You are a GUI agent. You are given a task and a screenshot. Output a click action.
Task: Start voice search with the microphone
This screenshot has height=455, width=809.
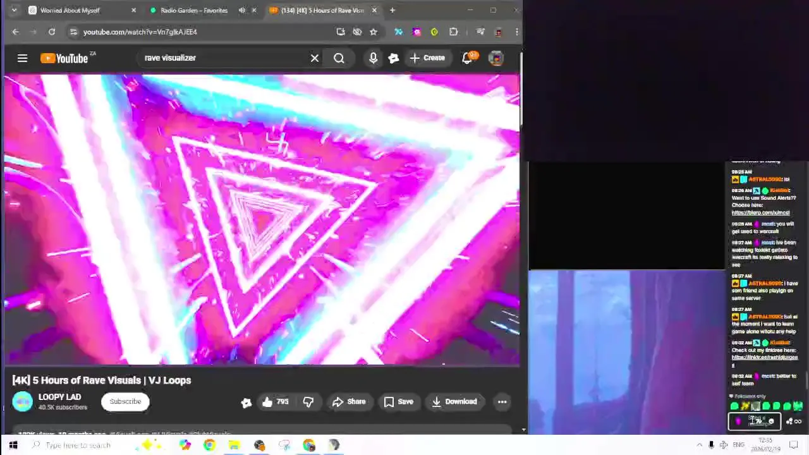(x=373, y=58)
